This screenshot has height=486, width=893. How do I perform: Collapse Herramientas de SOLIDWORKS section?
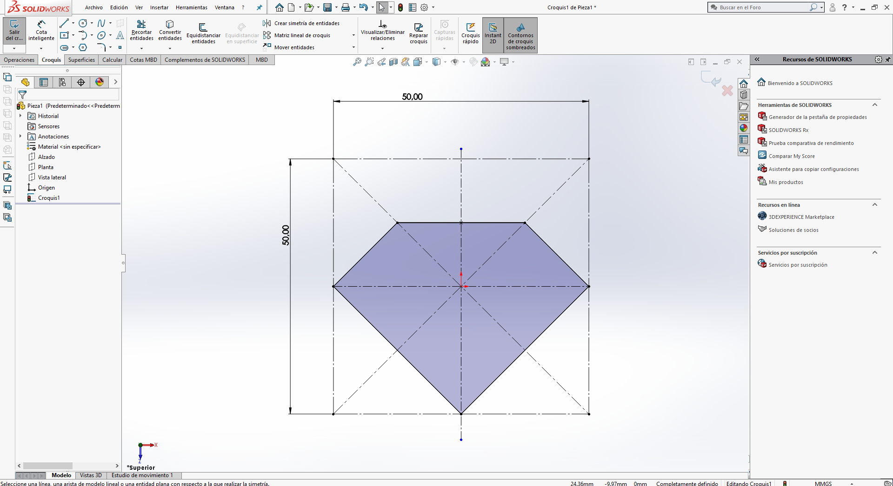(x=875, y=105)
